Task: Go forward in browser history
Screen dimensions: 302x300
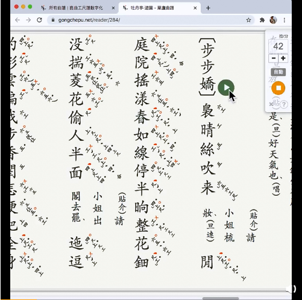Action: pos(28,20)
